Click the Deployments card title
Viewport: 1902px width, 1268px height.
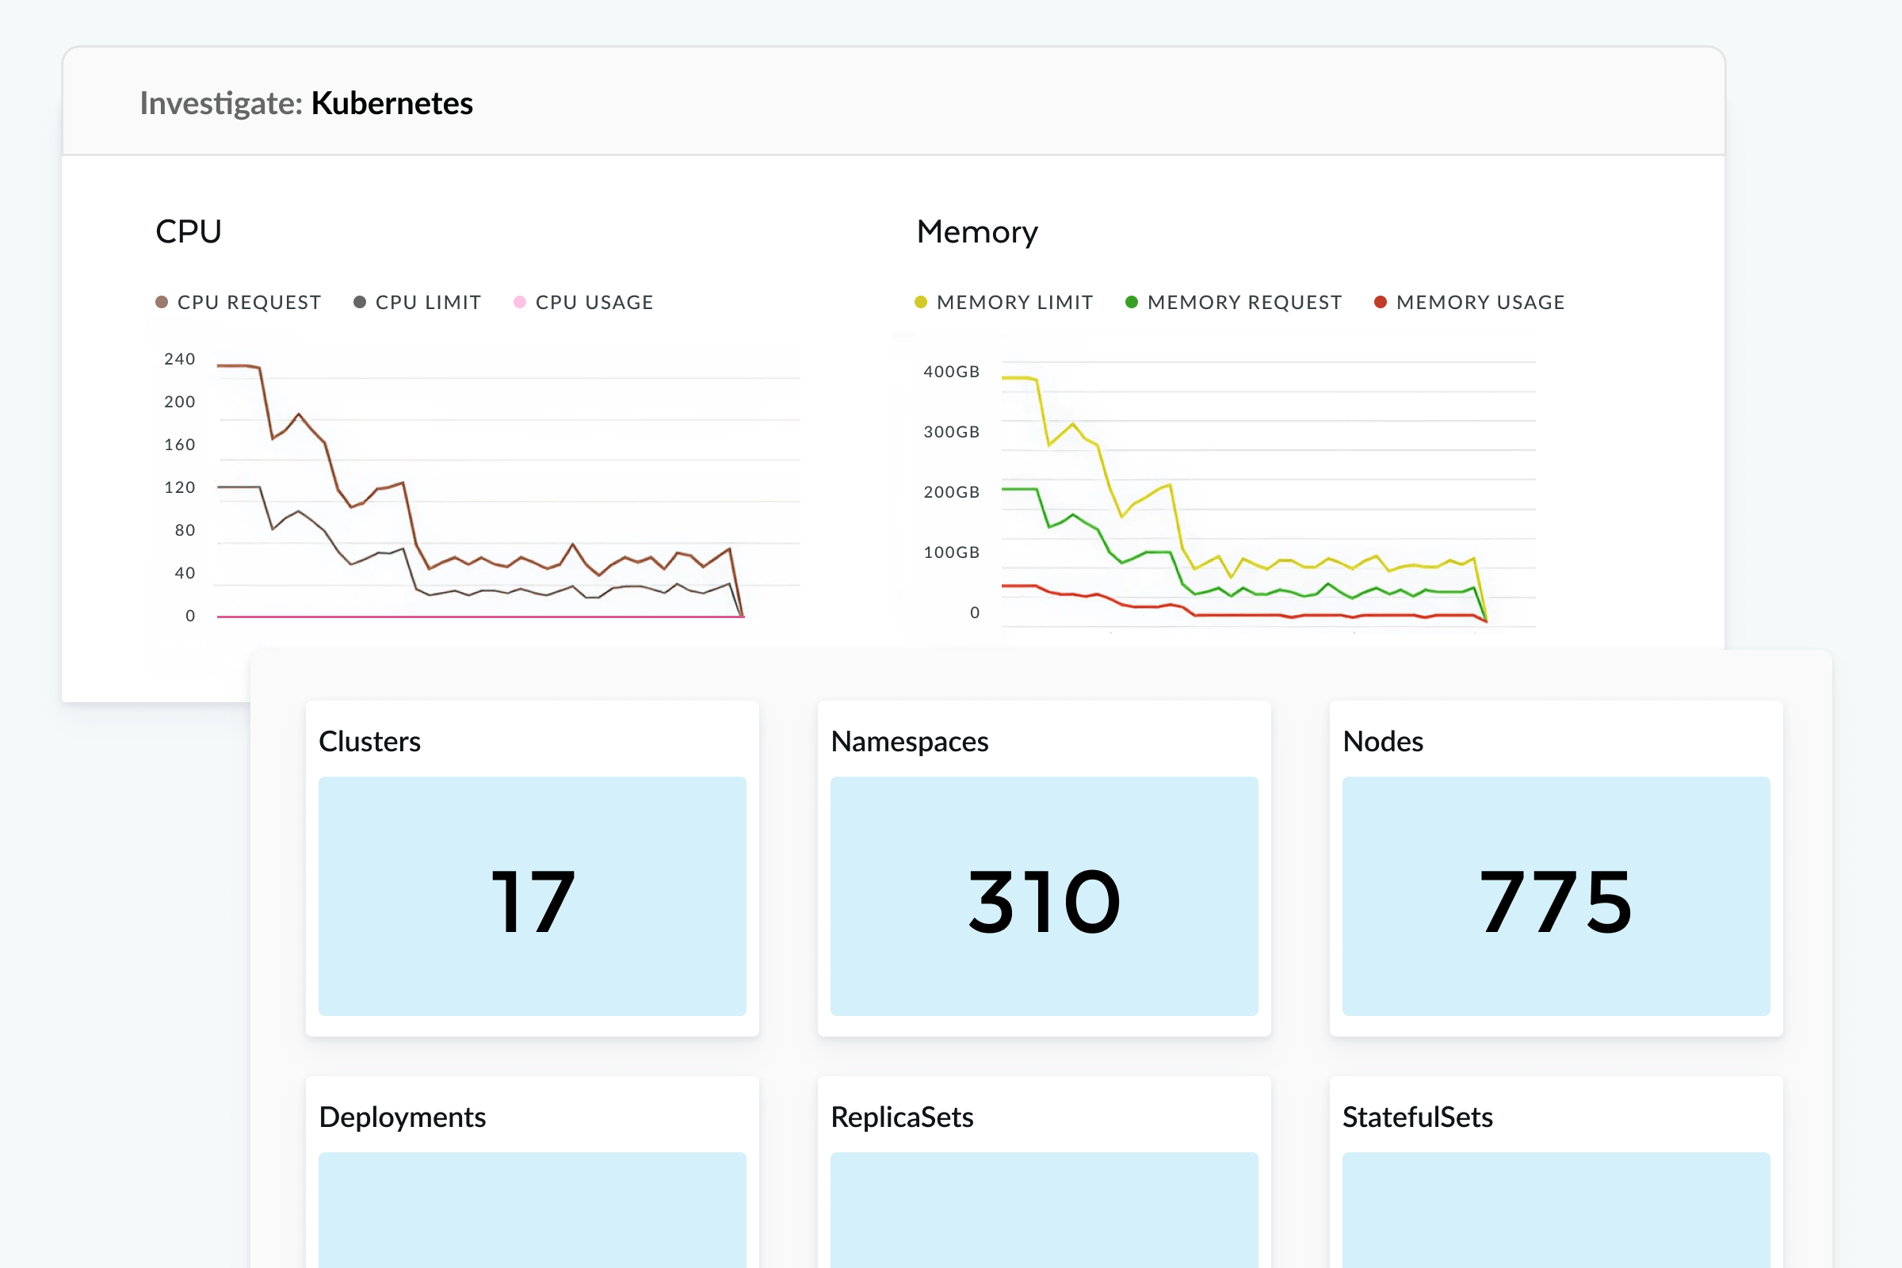pos(403,1117)
